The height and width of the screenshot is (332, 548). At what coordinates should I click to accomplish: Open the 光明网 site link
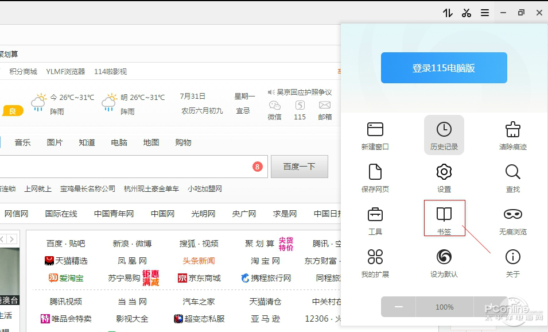(203, 214)
